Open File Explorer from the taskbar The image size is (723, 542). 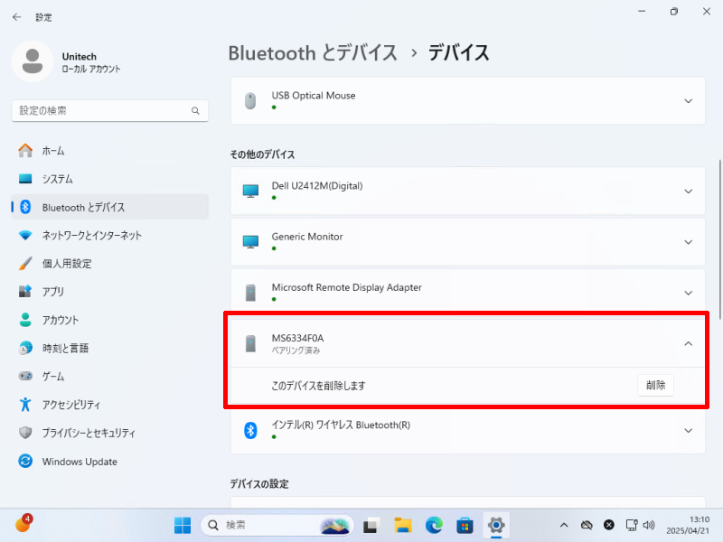(x=403, y=525)
